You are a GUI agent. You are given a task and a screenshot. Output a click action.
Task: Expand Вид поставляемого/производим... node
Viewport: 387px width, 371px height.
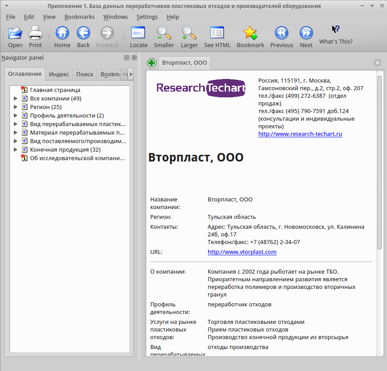click(16, 141)
